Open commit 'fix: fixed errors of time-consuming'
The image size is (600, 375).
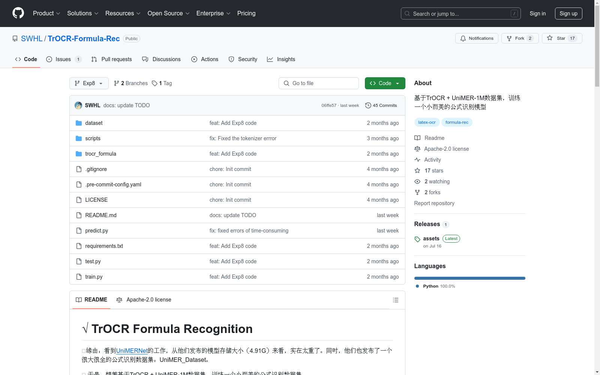point(249,231)
